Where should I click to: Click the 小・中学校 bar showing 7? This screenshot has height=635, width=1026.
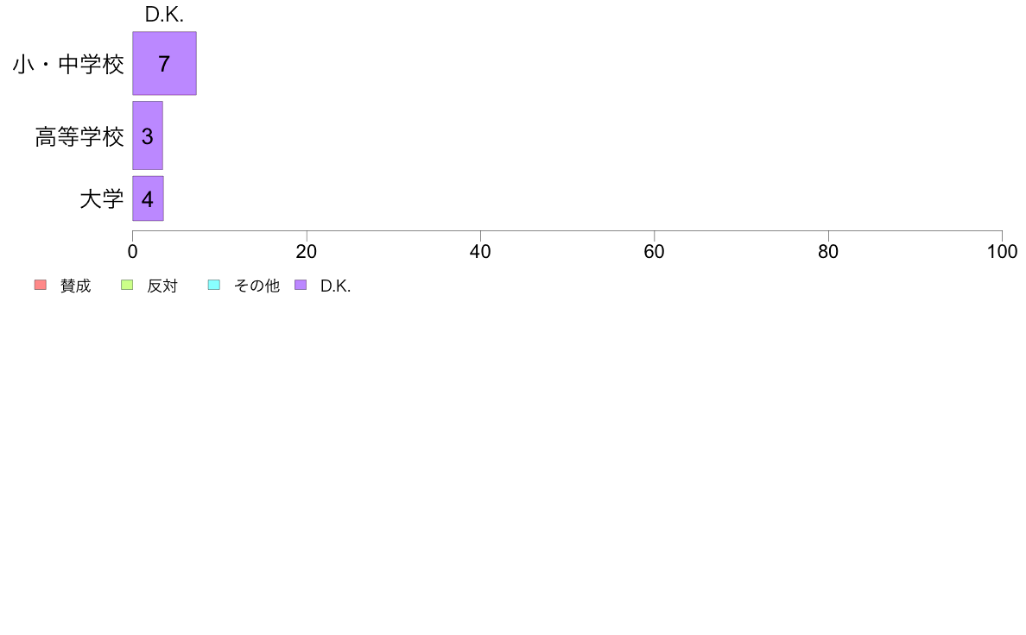click(164, 64)
